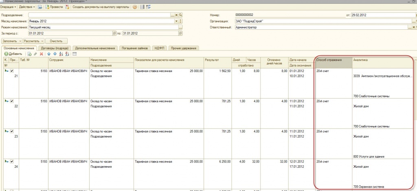The width and height of the screenshot is (417, 191).
Task: Switch to Дополнительные начисления tab
Action: click(x=95, y=48)
